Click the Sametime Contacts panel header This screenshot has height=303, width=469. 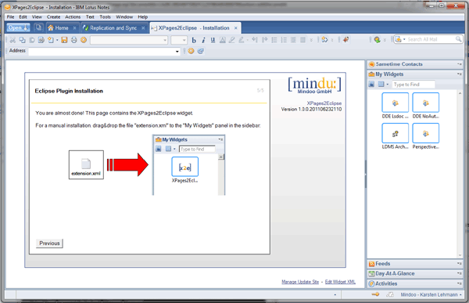pos(415,64)
